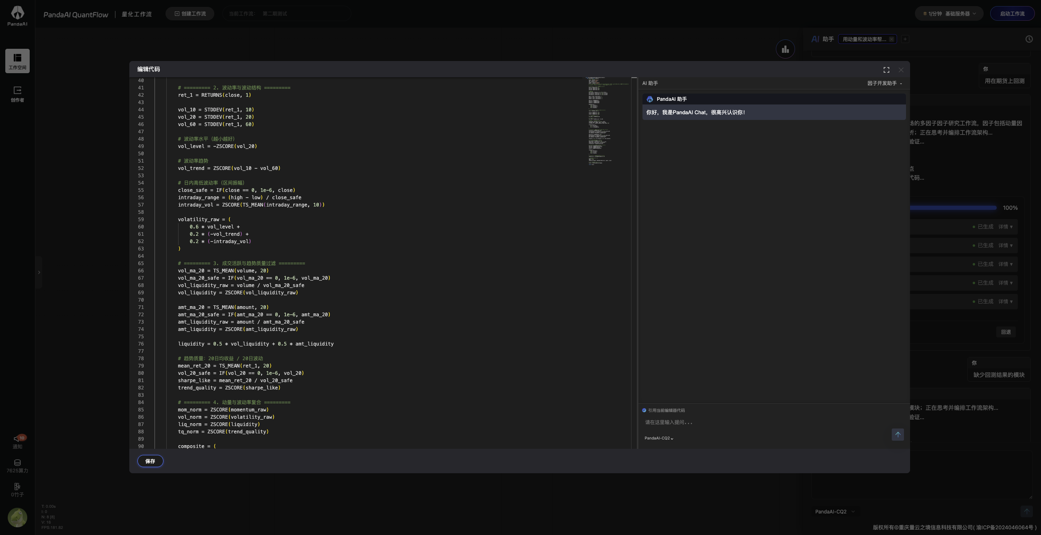Toggle 引用当前编辑器代码 checkbox
The height and width of the screenshot is (535, 1041).
[x=644, y=411]
